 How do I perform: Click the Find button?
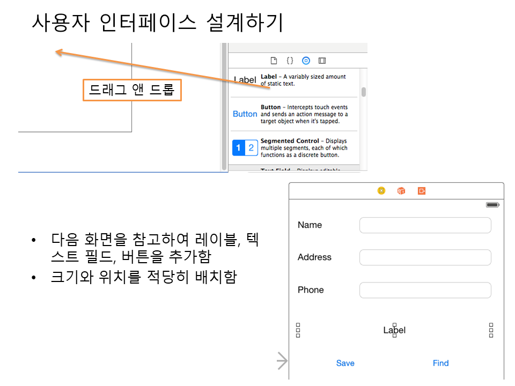(x=440, y=363)
